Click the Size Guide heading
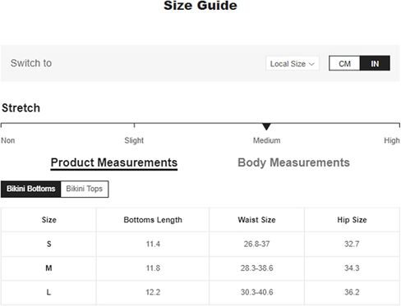 pyautogui.click(x=200, y=6)
